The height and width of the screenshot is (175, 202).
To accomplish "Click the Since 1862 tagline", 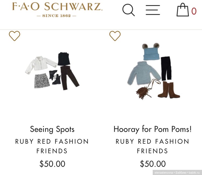I will 56,16.
